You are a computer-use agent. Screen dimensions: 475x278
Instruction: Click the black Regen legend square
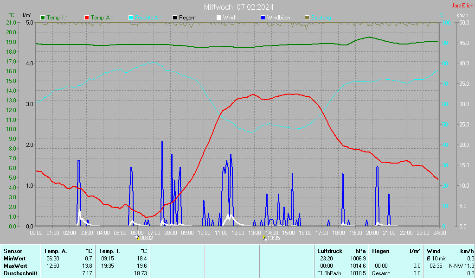(175, 18)
